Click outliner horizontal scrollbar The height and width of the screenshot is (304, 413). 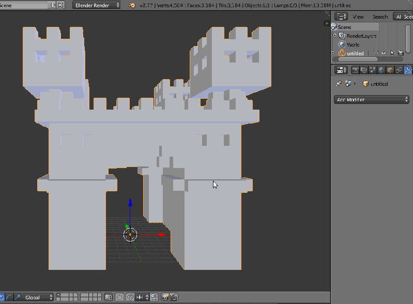coord(358,59)
